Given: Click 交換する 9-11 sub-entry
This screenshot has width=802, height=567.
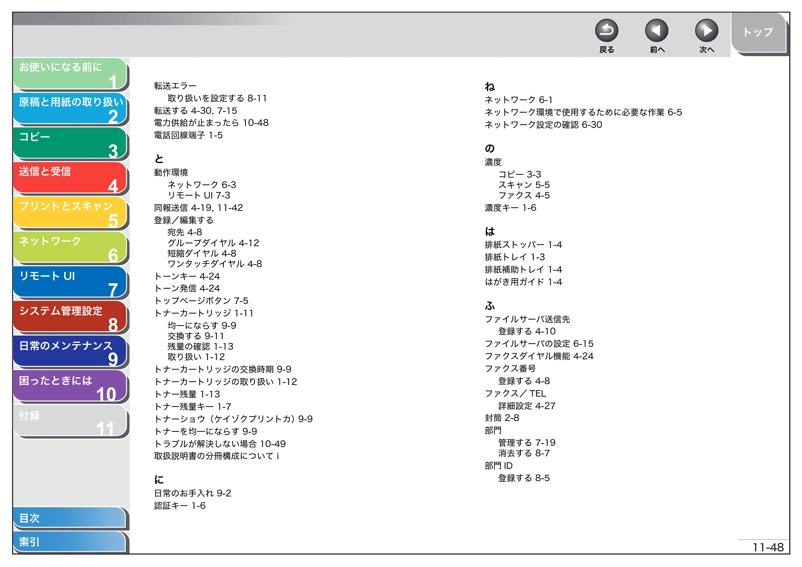Looking at the screenshot, I should 196,336.
